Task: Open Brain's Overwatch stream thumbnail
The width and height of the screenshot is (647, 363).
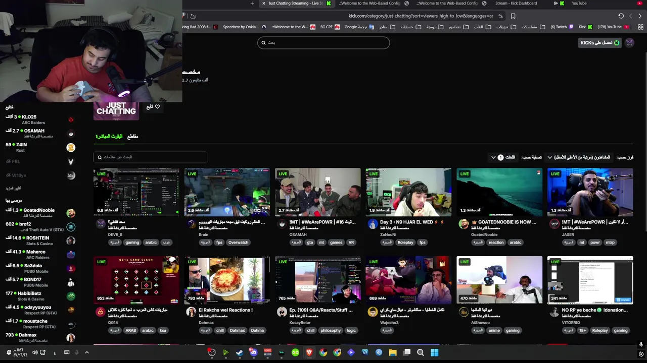Action: pos(227,192)
